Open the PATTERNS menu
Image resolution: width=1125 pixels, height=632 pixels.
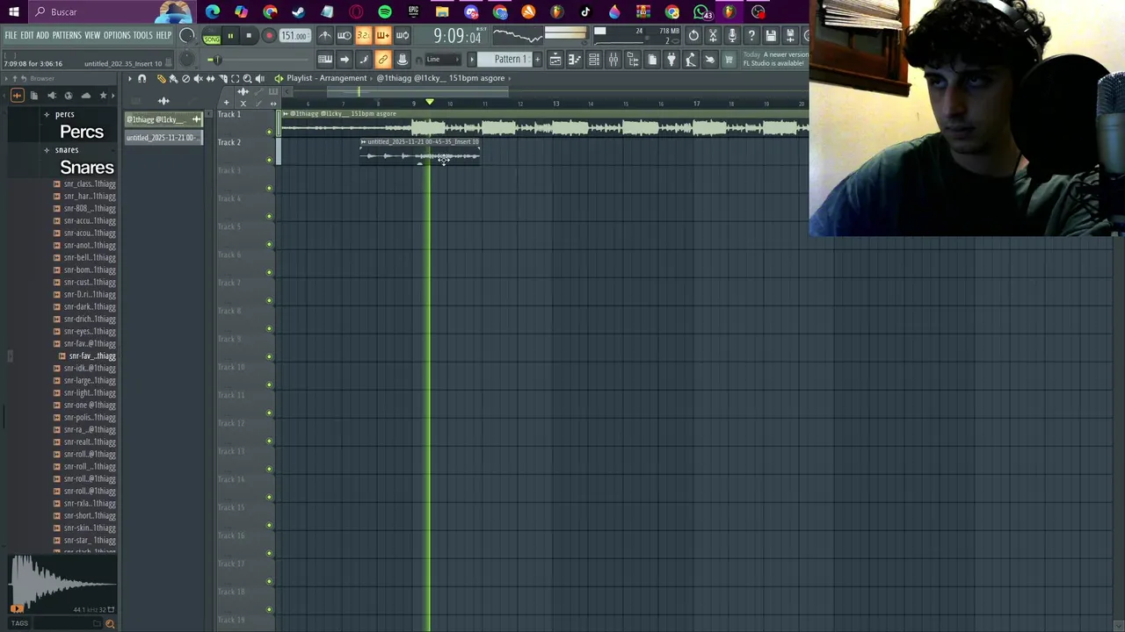(67, 35)
